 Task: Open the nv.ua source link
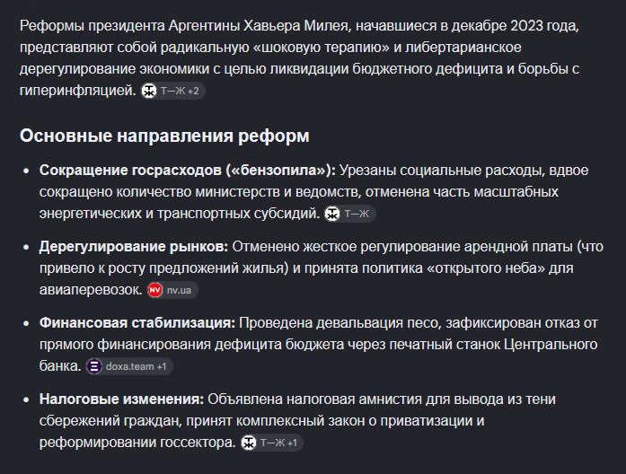click(x=172, y=290)
